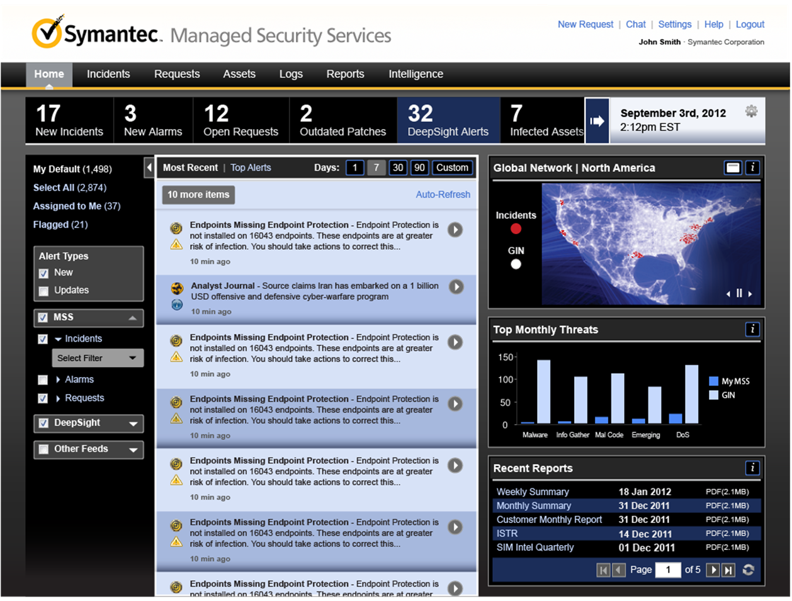Advance to next map view in Global Network

pyautogui.click(x=750, y=293)
